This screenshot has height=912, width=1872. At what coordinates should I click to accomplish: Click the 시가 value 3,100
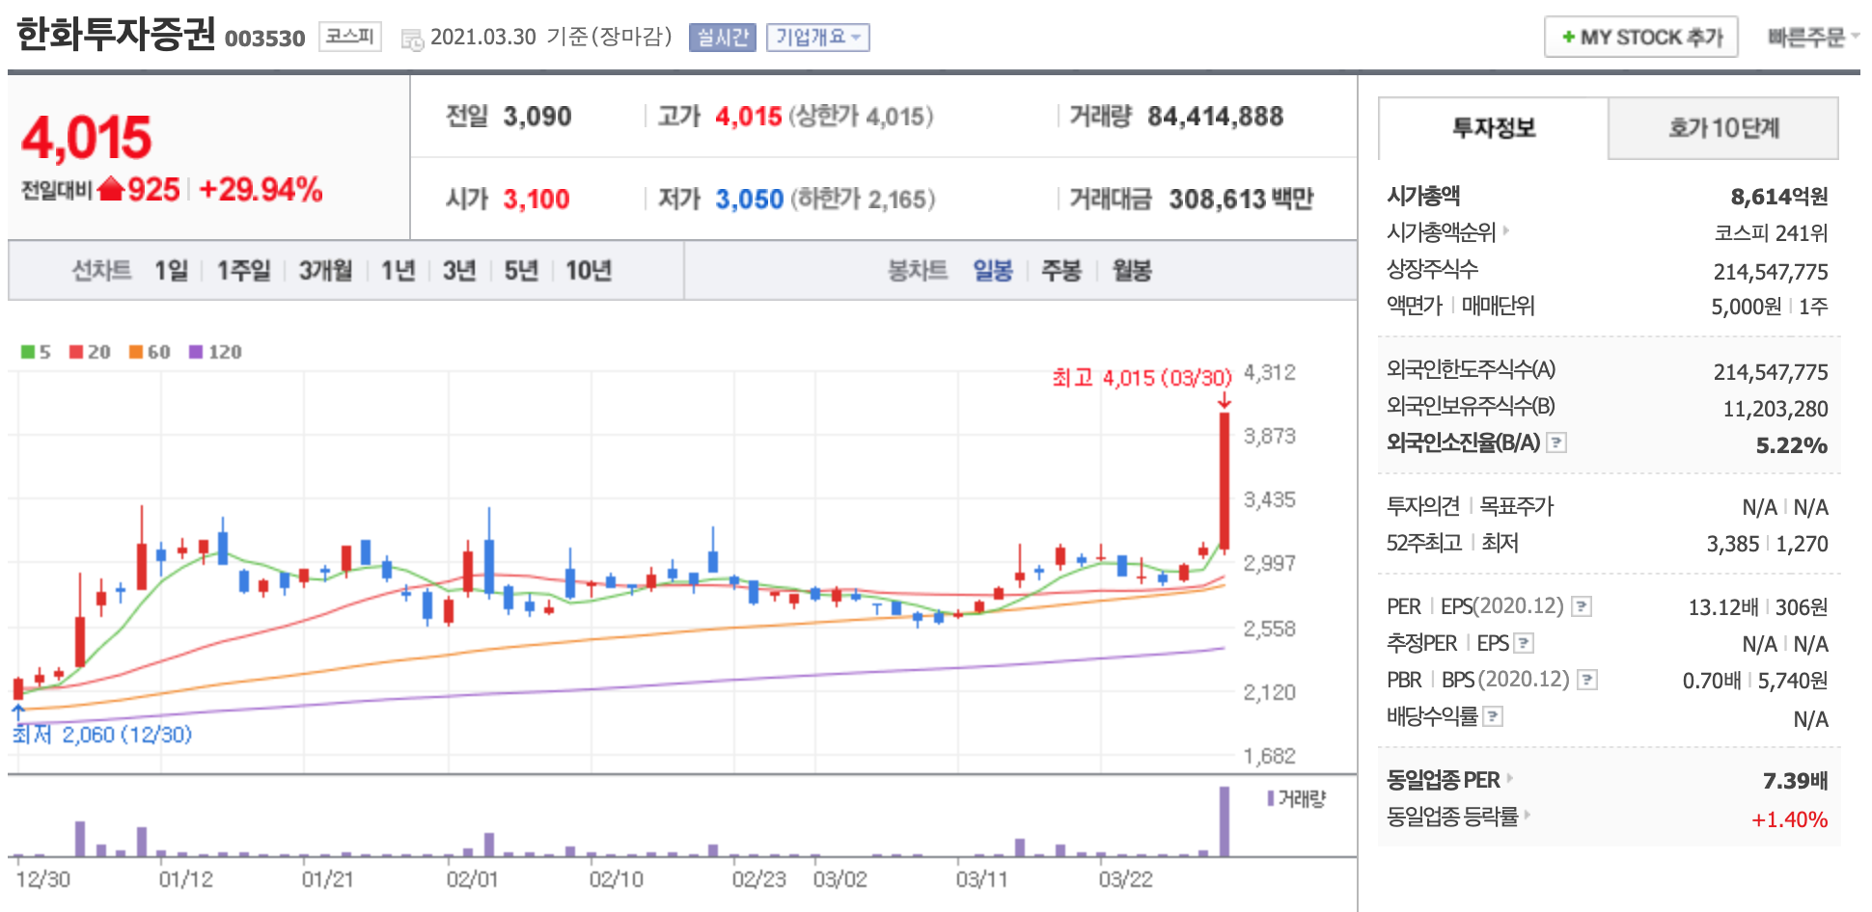click(x=537, y=200)
